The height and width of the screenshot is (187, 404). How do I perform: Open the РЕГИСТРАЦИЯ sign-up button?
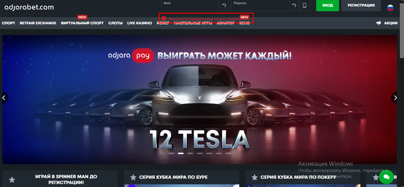tap(361, 5)
